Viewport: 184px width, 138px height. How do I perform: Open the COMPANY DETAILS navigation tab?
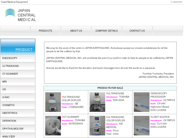(107, 31)
